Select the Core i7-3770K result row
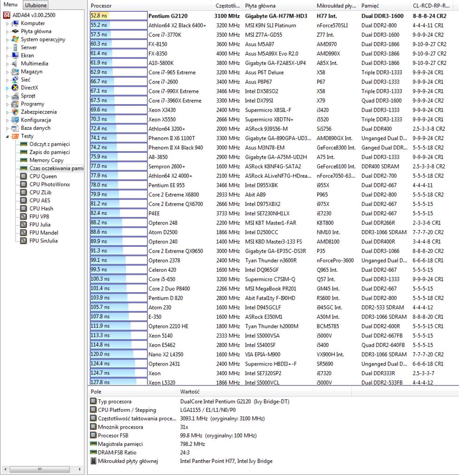 tap(273, 34)
